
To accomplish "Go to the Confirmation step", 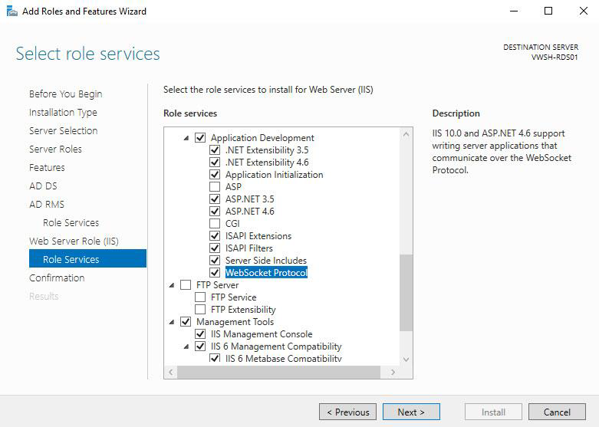I will coord(57,278).
